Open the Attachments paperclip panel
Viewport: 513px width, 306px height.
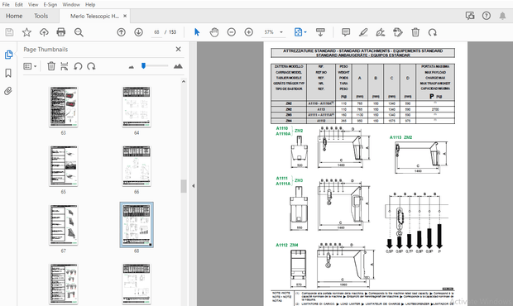8,90
